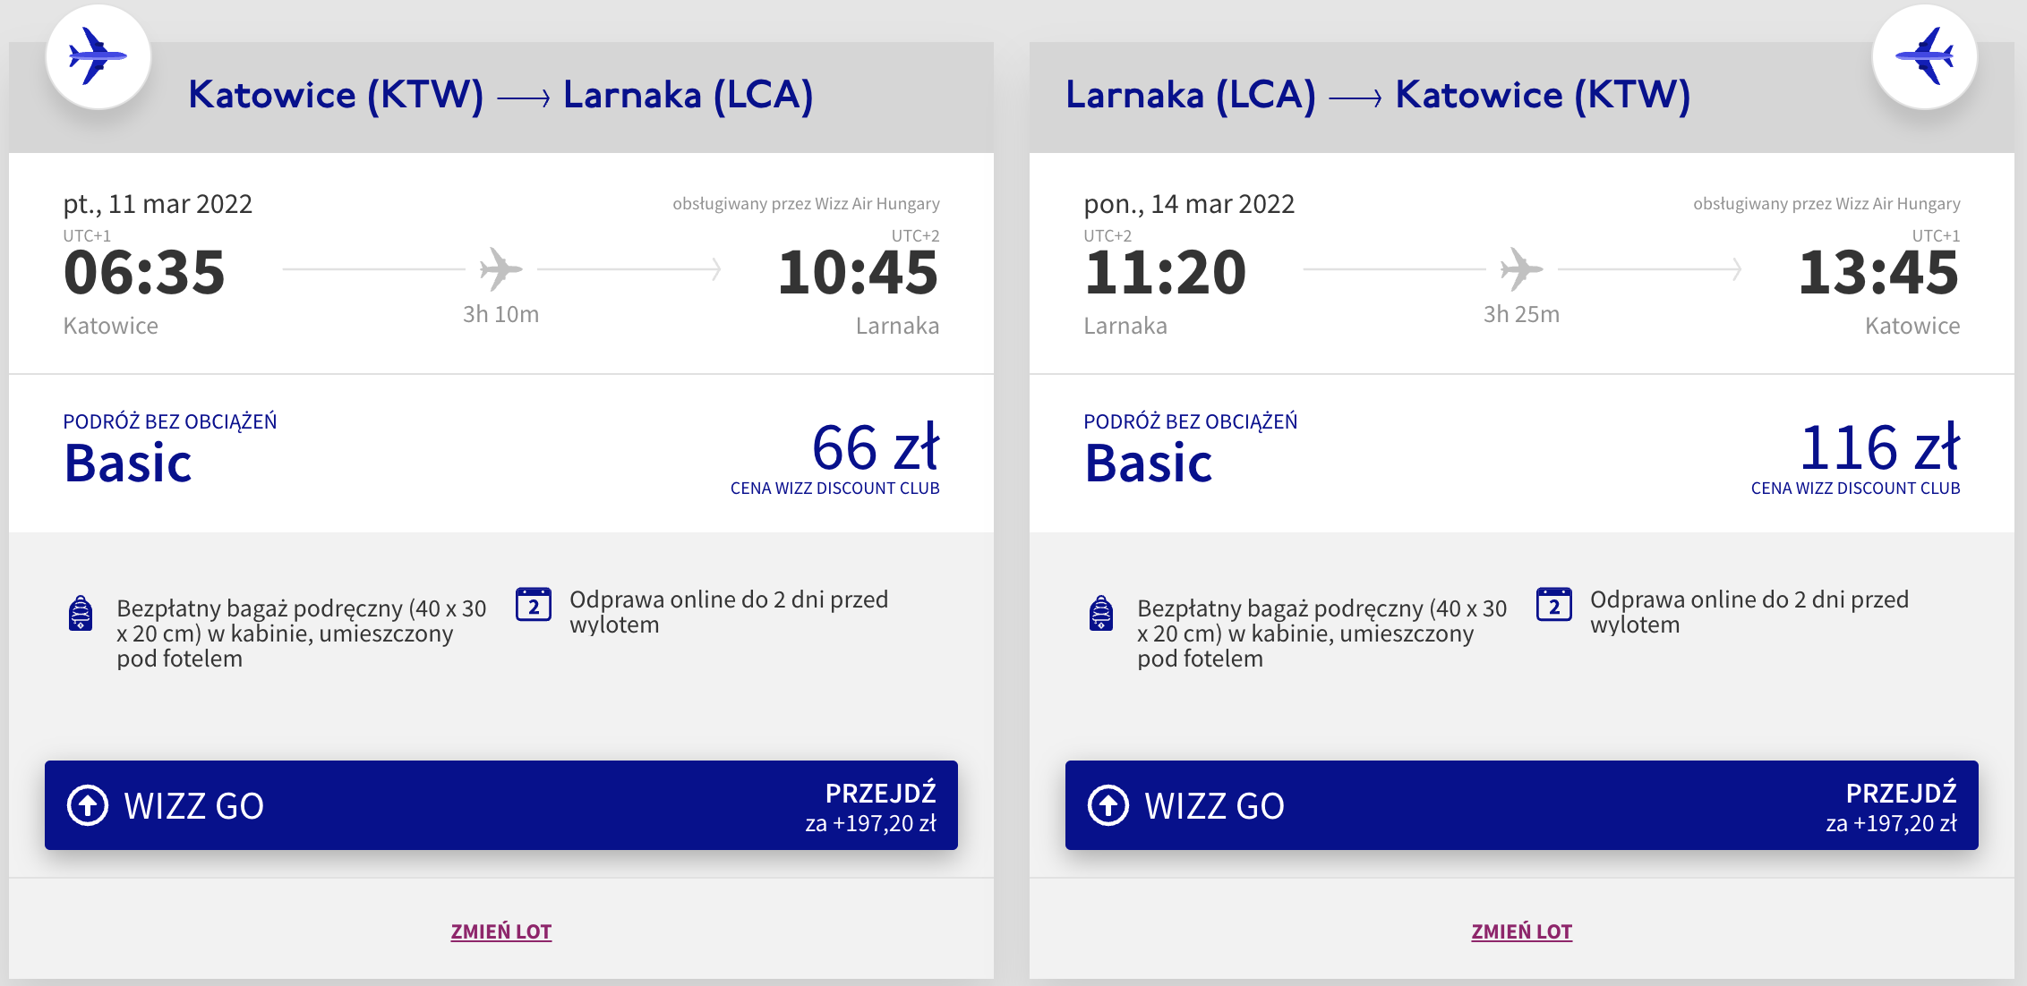This screenshot has width=2027, height=986.
Task: Click the return flight plane icon
Action: [1924, 56]
